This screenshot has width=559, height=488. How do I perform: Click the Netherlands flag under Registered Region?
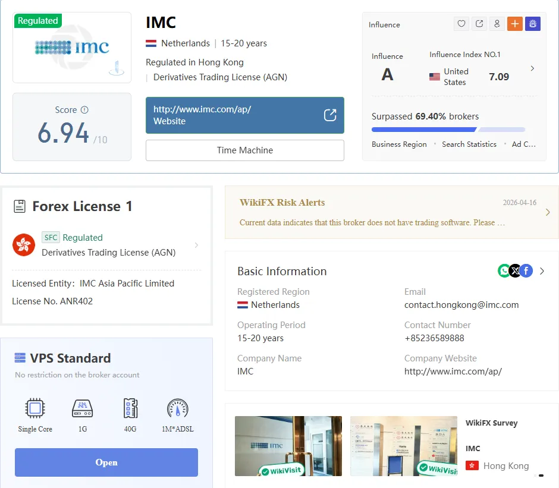243,305
